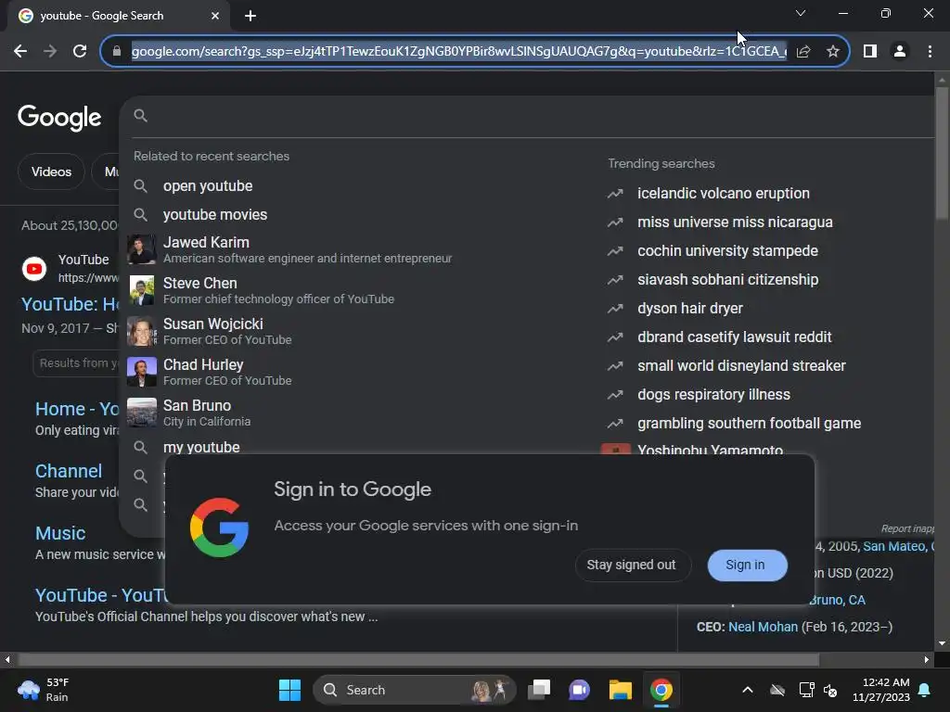Choose trending Yoshinobu Yamamoto

710,450
